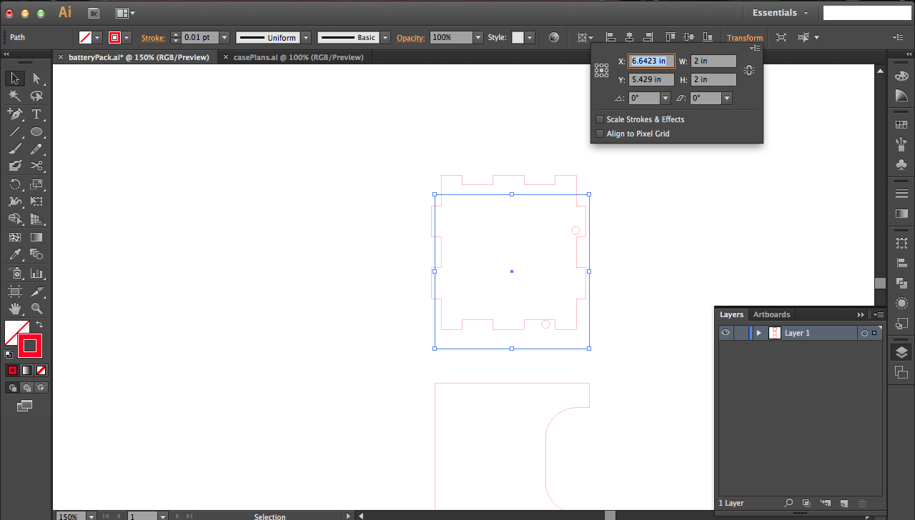The height and width of the screenshot is (520, 915).
Task: Open the Basic brush definition dropdown
Action: point(385,37)
